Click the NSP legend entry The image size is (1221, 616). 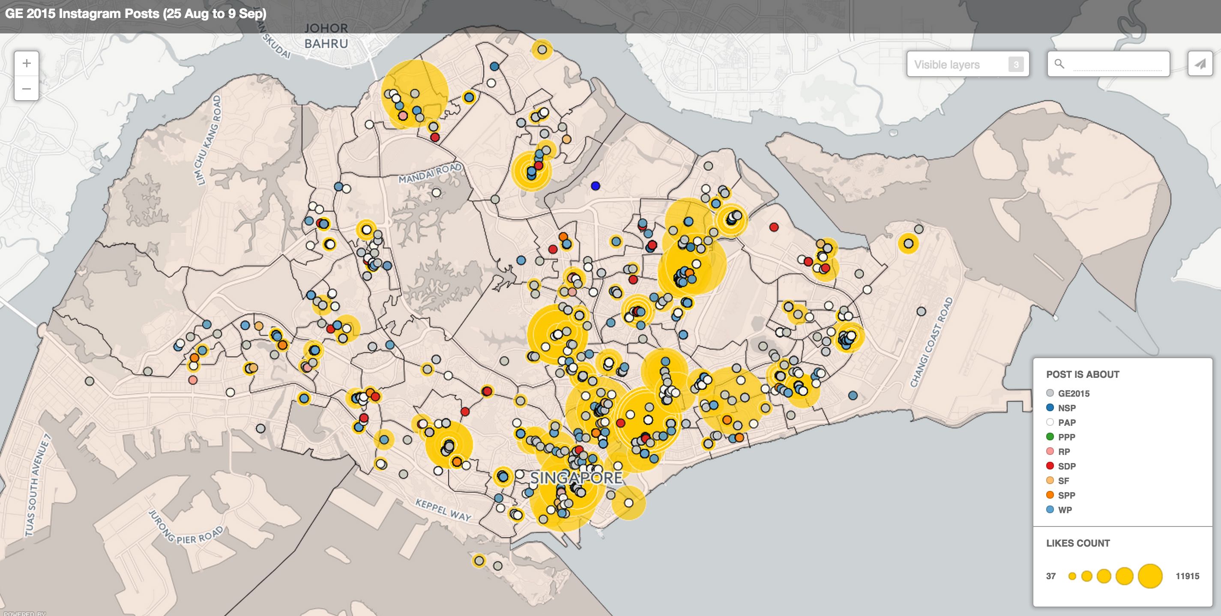tap(1066, 408)
